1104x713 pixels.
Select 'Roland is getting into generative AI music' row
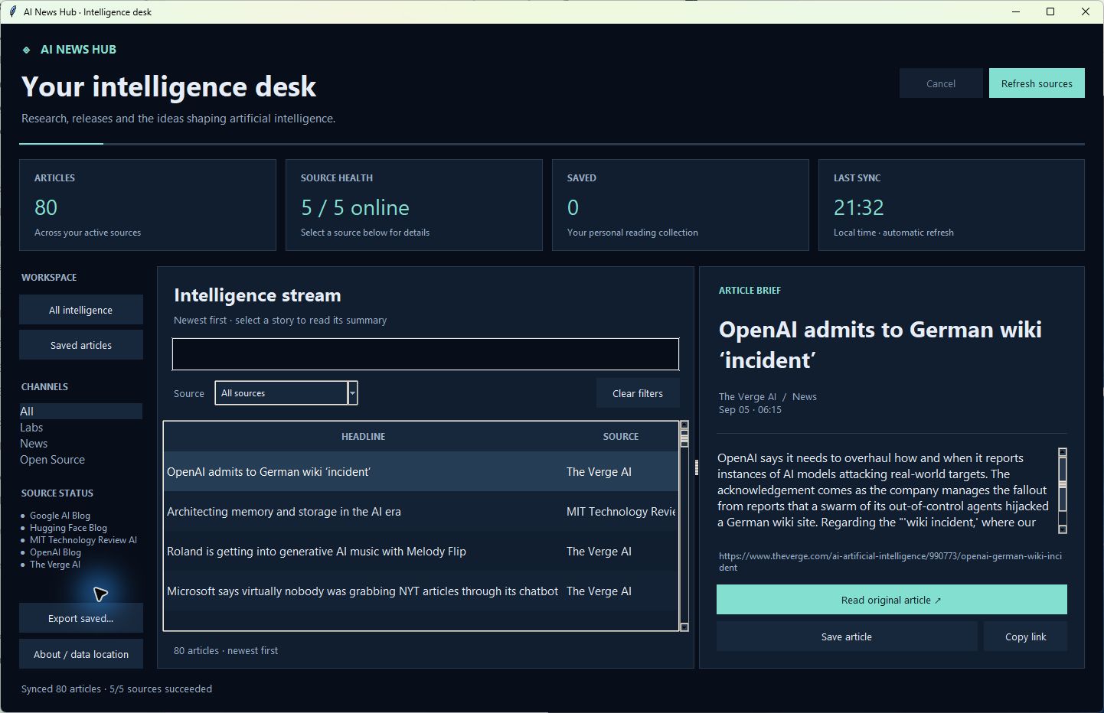click(x=421, y=552)
